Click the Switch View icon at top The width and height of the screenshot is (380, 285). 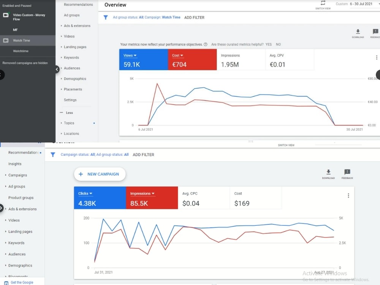(x=323, y=3)
